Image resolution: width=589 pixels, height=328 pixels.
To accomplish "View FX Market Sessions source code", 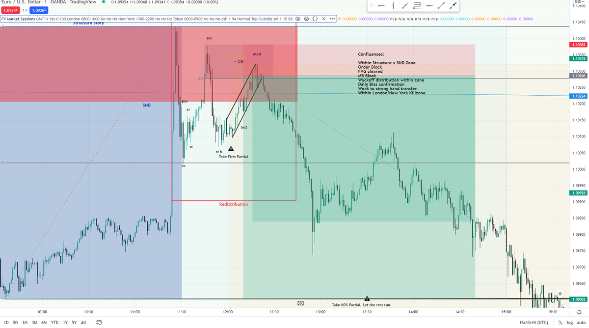I will pos(315,19).
